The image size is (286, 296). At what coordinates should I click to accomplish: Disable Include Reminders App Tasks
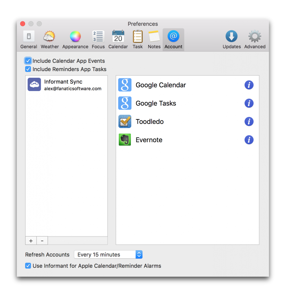tap(28, 69)
